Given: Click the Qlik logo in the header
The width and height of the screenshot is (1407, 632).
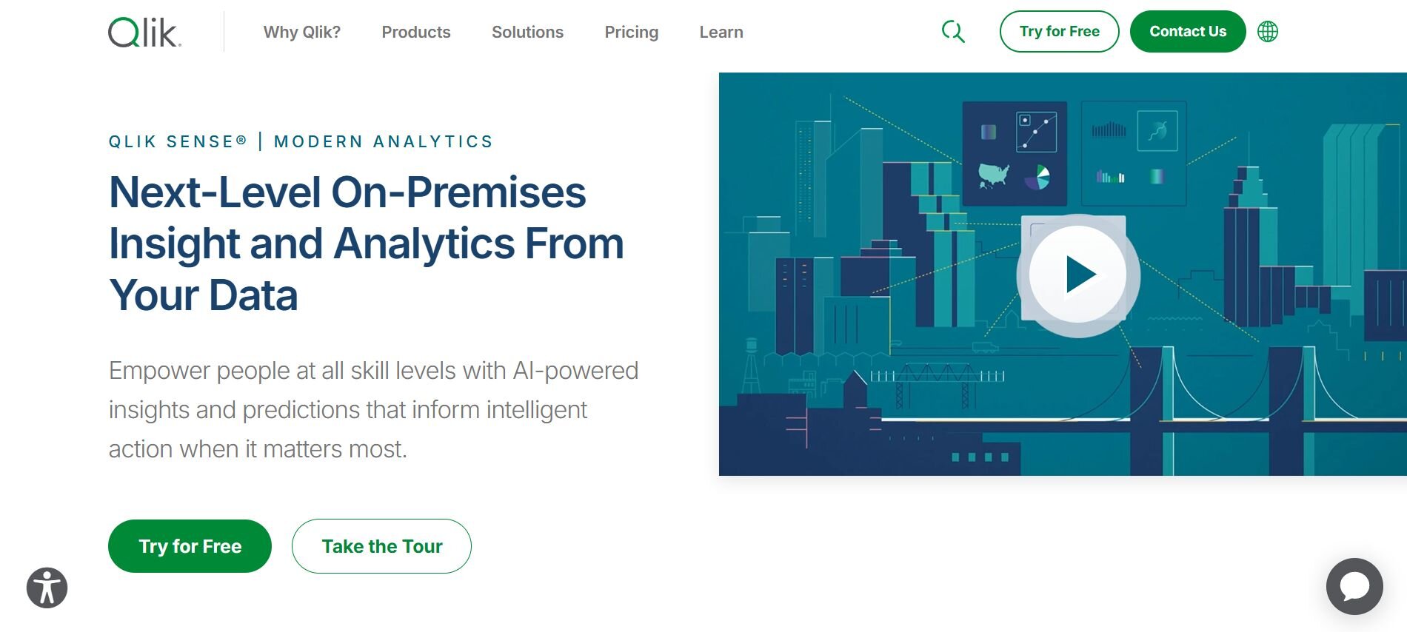Looking at the screenshot, I should pos(145,33).
